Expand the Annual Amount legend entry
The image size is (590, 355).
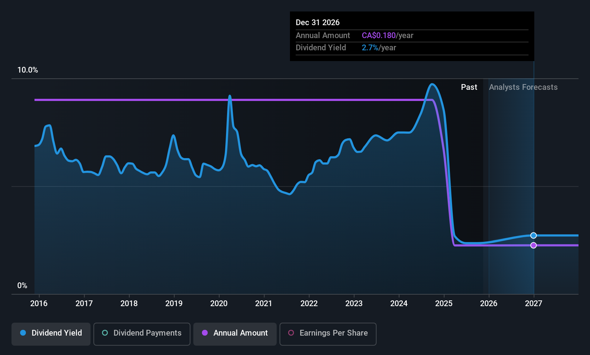235,334
